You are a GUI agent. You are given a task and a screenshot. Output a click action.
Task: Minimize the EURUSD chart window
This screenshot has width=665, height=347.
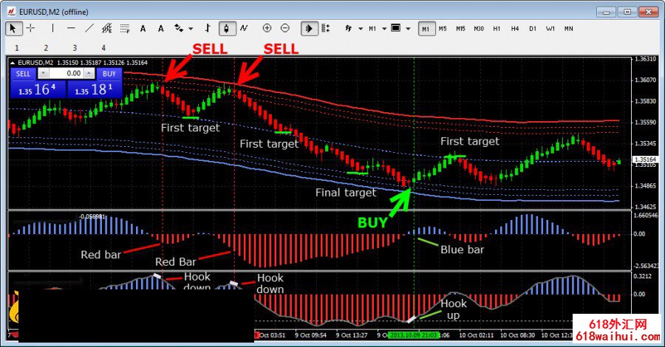point(607,12)
